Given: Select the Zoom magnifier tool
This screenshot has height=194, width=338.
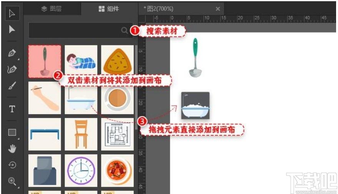Looking at the screenshot, I should pos(12,181).
